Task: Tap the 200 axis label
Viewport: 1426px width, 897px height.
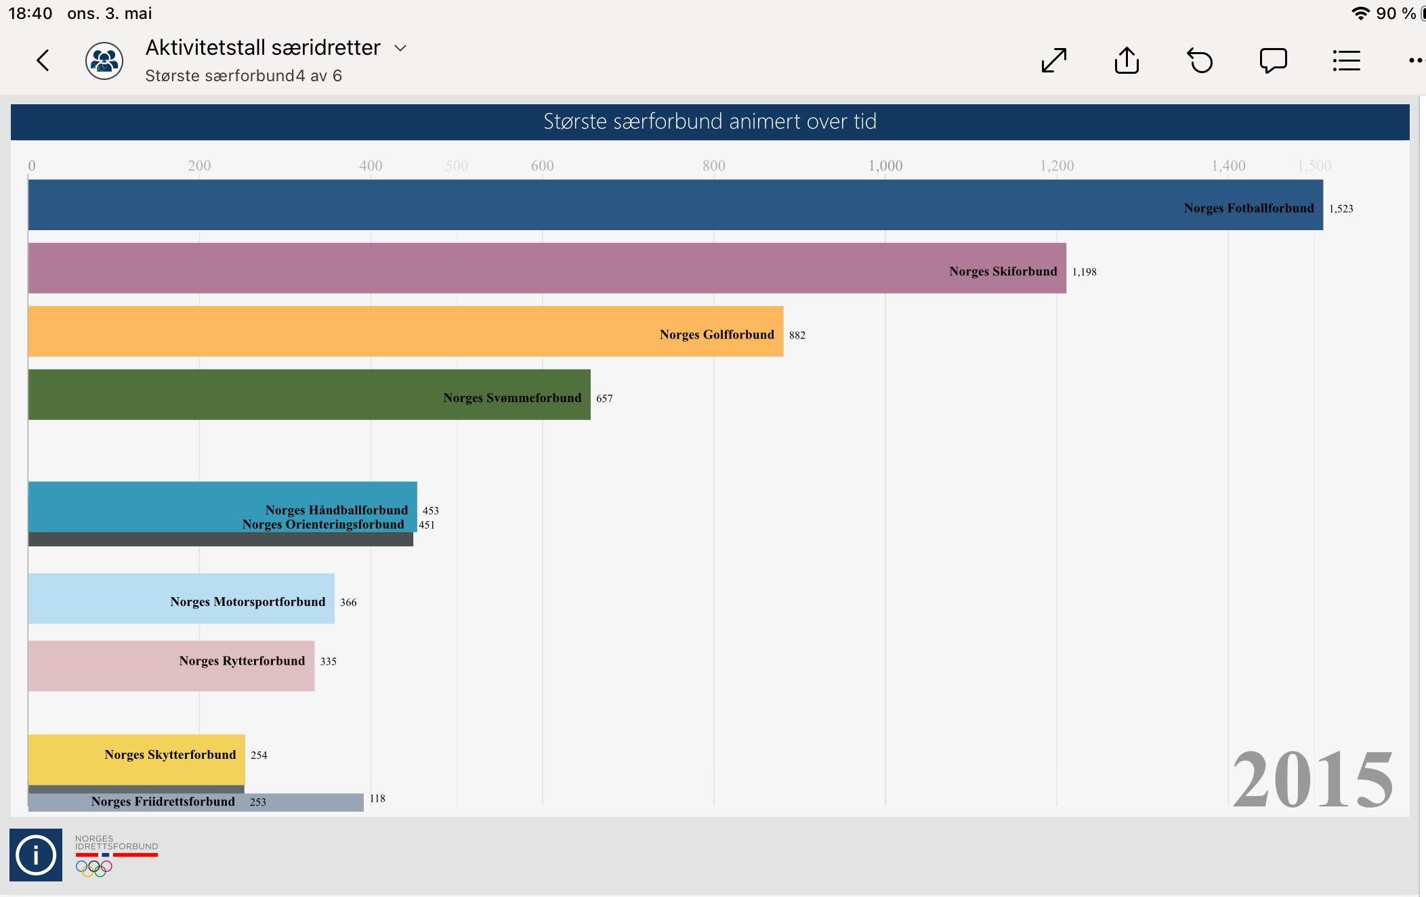Action: pyautogui.click(x=199, y=166)
